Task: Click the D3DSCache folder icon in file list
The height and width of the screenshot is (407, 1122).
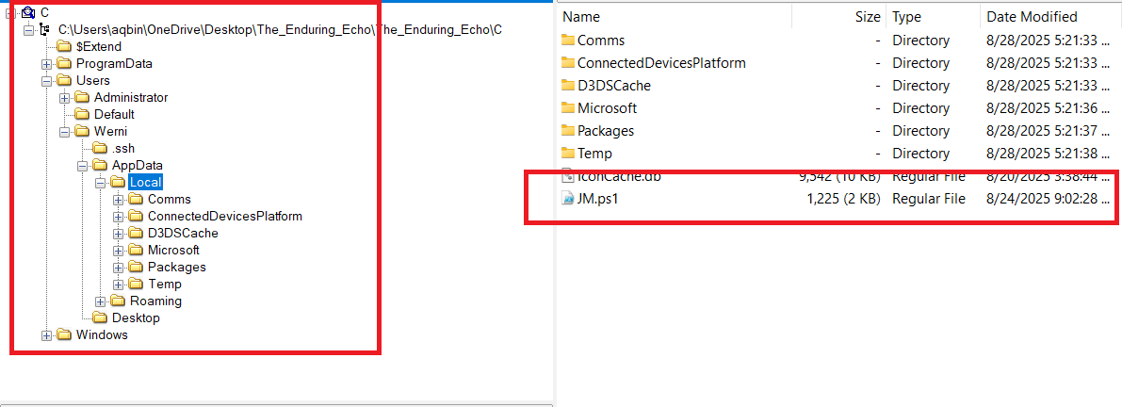Action: (x=567, y=86)
